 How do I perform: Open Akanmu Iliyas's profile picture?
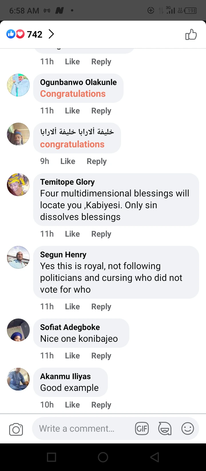[18, 379]
